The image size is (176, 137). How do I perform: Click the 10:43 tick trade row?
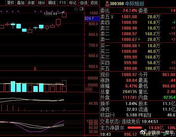[138, 135]
